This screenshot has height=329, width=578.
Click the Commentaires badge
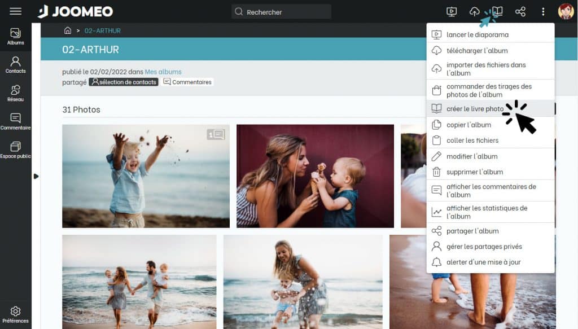click(x=187, y=82)
